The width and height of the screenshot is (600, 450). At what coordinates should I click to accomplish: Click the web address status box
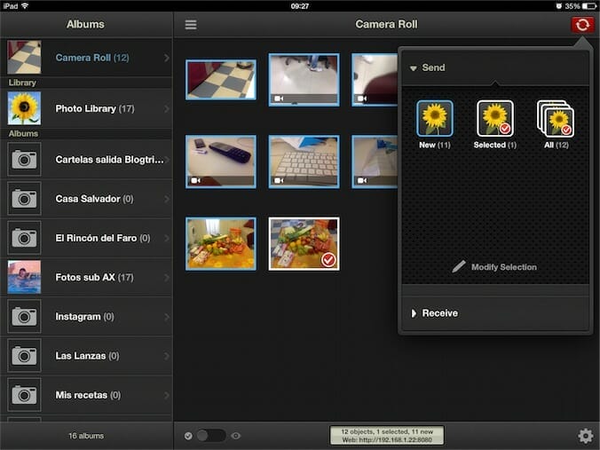click(x=386, y=435)
